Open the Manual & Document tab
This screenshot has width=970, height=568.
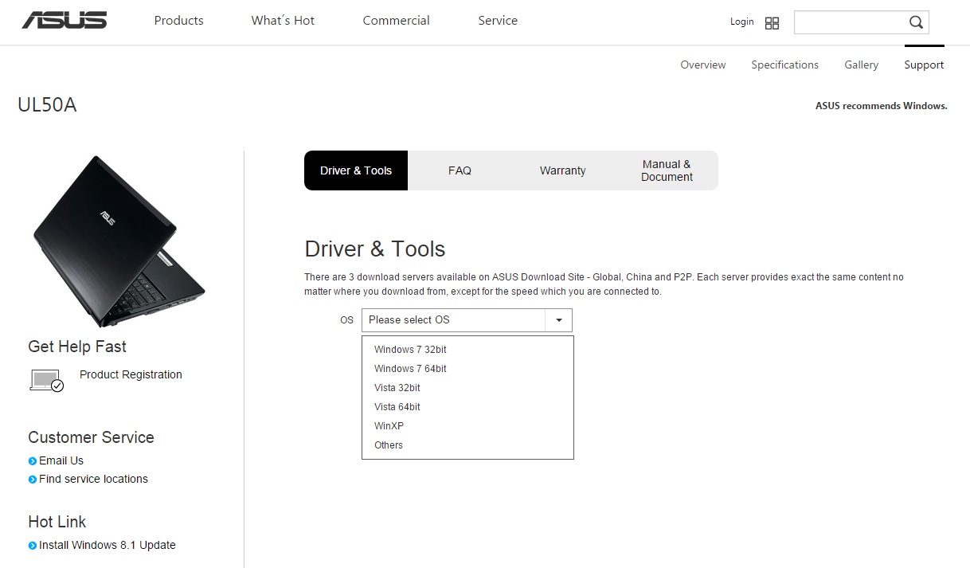(x=667, y=170)
